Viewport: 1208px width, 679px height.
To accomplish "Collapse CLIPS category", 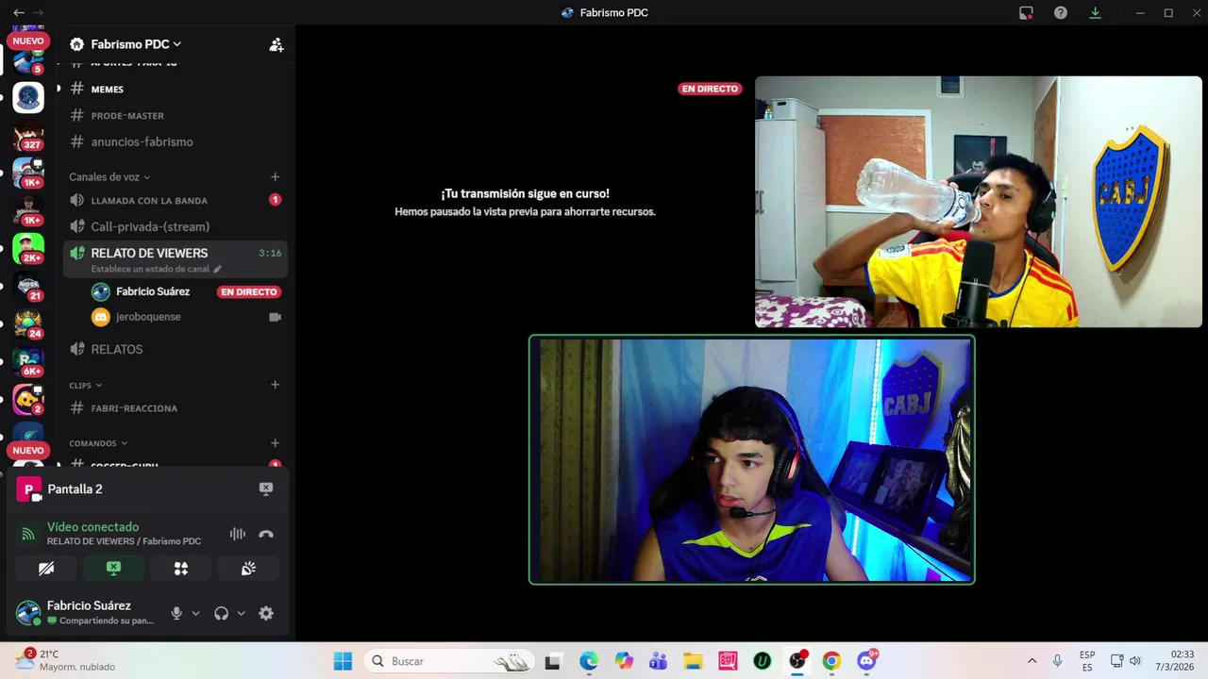I will [x=85, y=385].
